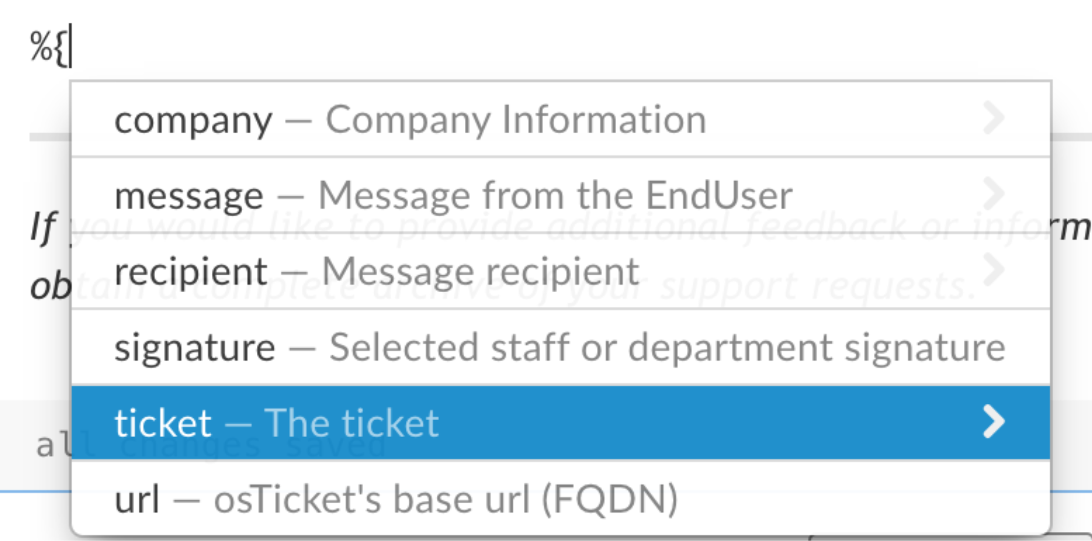Image resolution: width=1092 pixels, height=541 pixels.
Task: Click the white chevron on ticket row
Action: point(994,422)
